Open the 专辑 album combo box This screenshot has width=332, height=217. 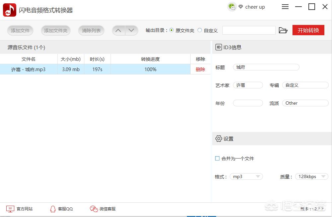coord(305,85)
